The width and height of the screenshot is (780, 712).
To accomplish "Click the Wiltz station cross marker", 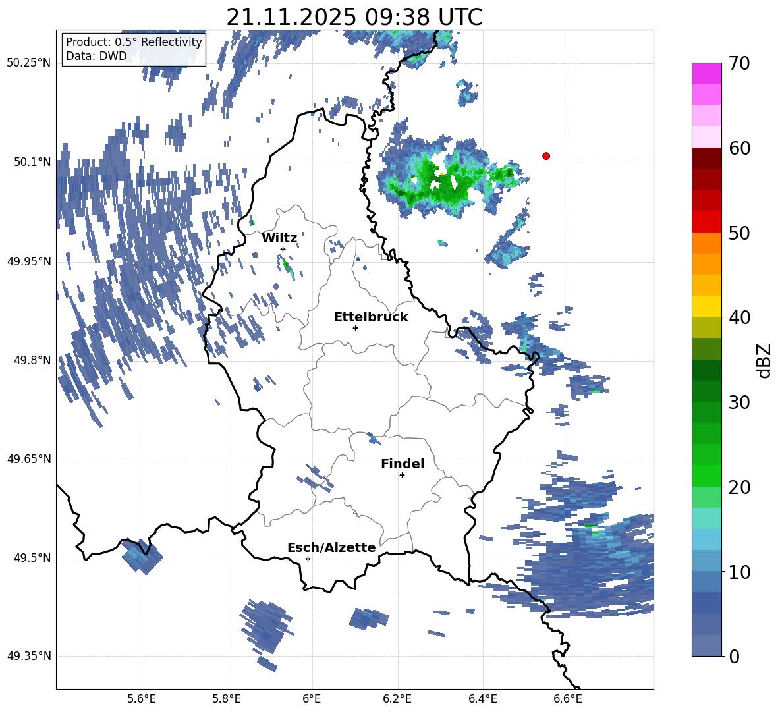I will coord(283,249).
